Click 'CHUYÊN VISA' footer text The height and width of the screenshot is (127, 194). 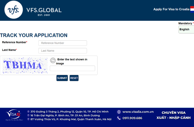pyautogui.click(x=174, y=113)
